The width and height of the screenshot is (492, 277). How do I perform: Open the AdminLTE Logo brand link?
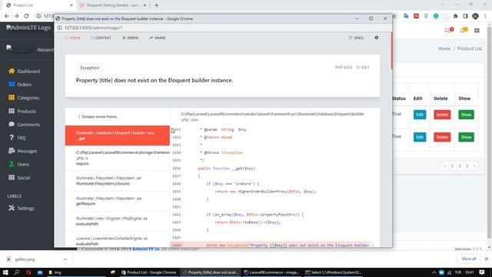[28, 28]
